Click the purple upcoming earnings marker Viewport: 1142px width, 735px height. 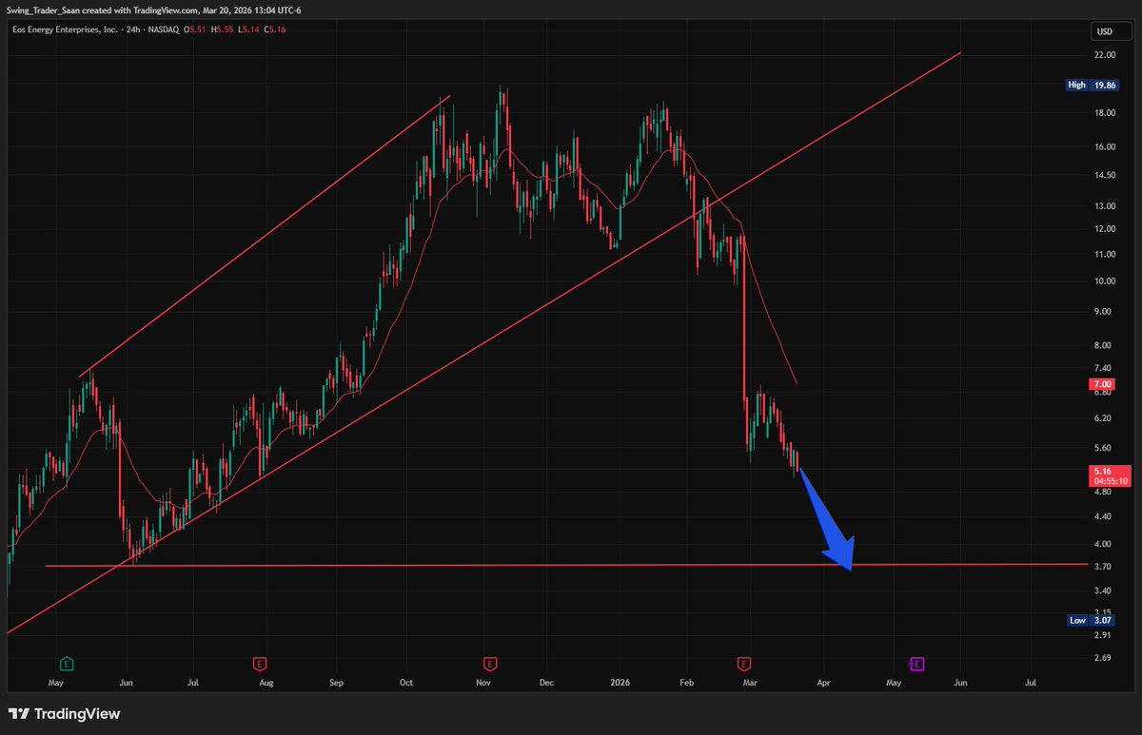917,662
